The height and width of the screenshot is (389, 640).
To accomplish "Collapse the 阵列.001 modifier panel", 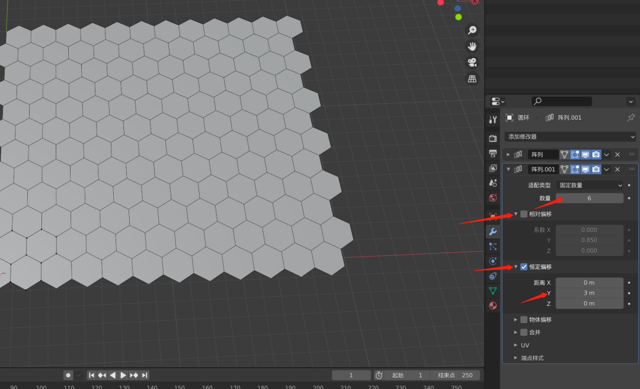I will (x=508, y=169).
